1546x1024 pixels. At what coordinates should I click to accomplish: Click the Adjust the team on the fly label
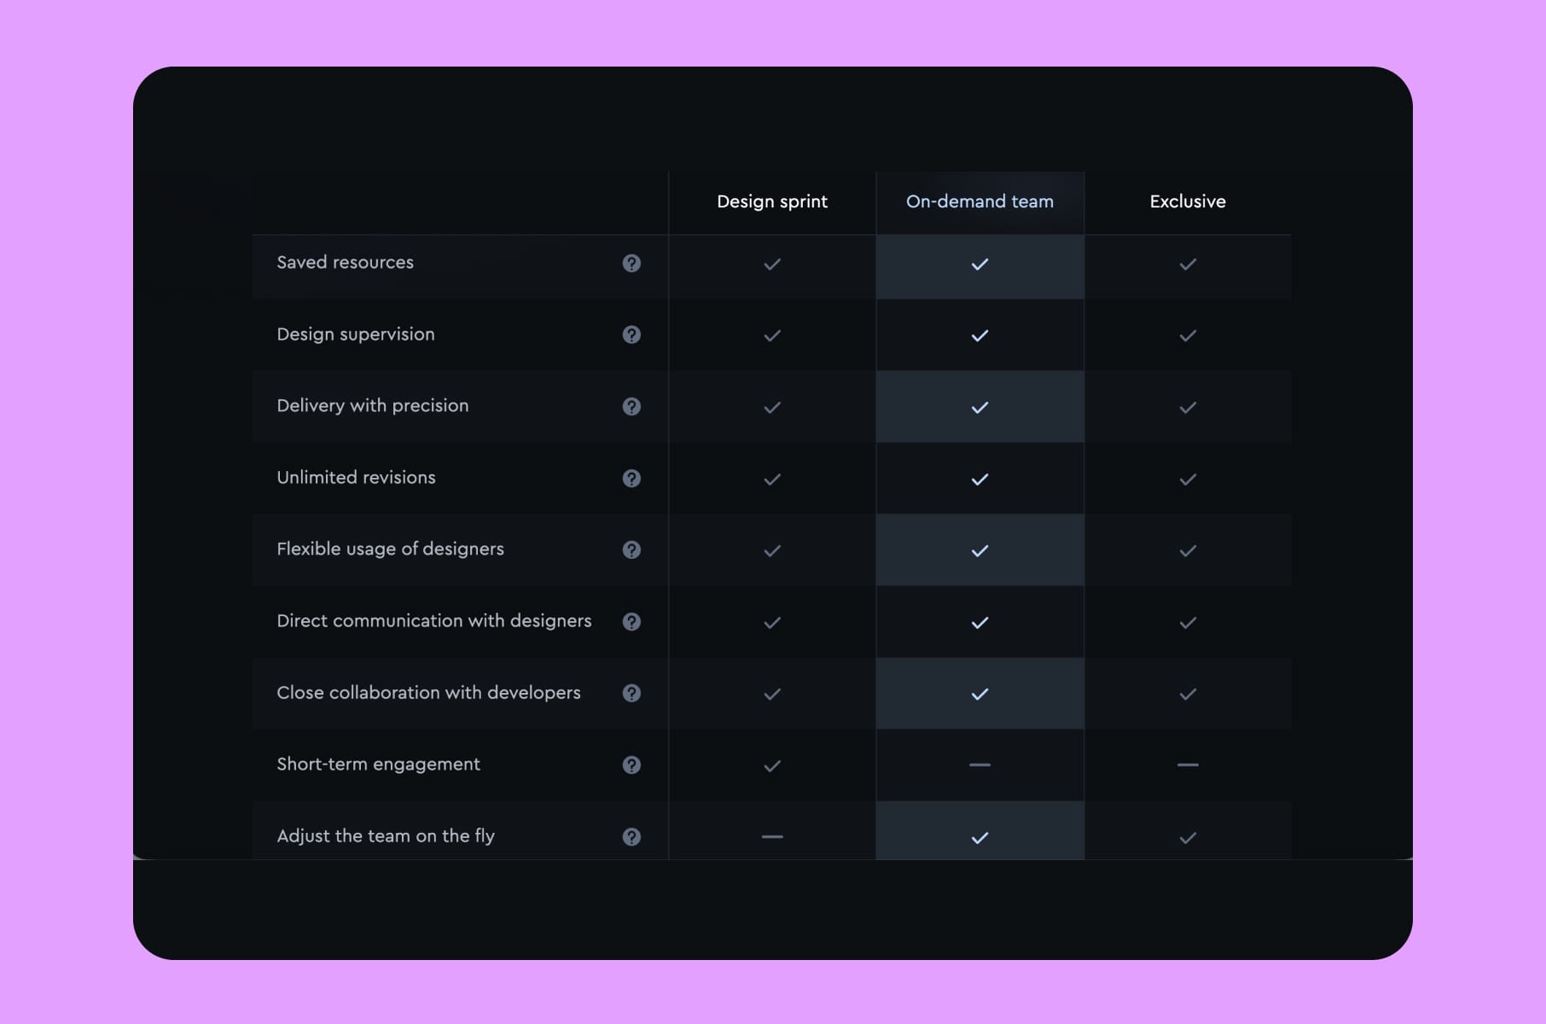tap(386, 836)
